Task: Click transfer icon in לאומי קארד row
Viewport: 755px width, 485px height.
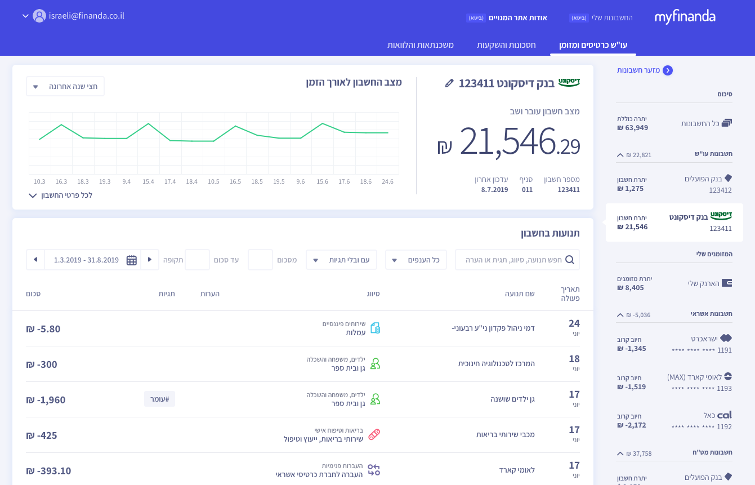Action: tap(374, 470)
